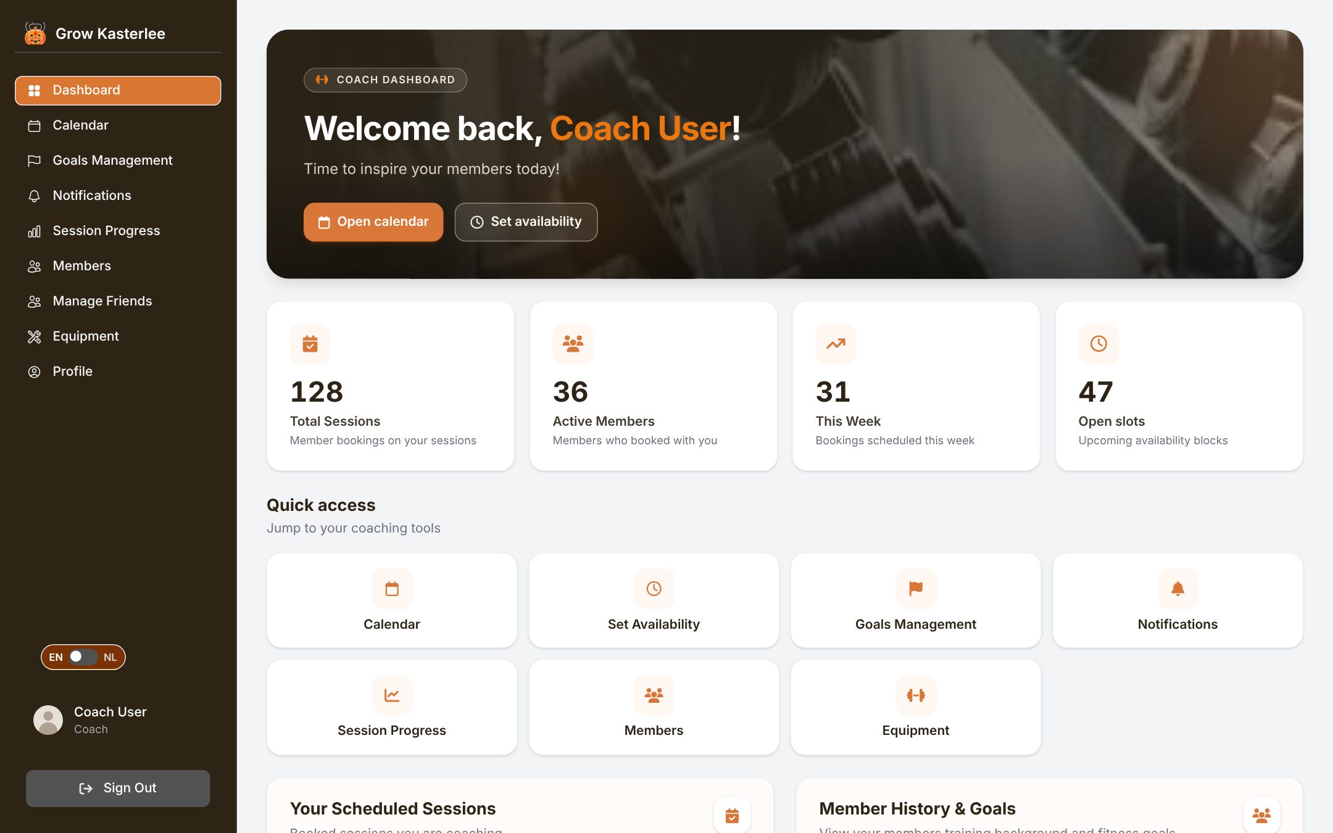Viewport: 1333px width, 833px height.
Task: Click the people icon in Members quick access tile
Action: (654, 695)
